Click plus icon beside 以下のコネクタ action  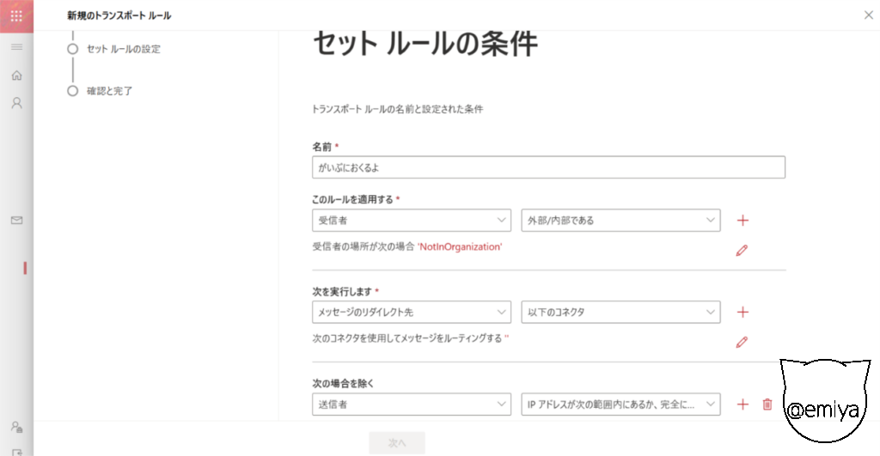tap(743, 313)
